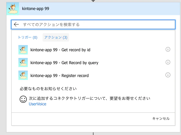Show info for Register record action
This screenshot has height=135, width=181.
(x=168, y=75)
